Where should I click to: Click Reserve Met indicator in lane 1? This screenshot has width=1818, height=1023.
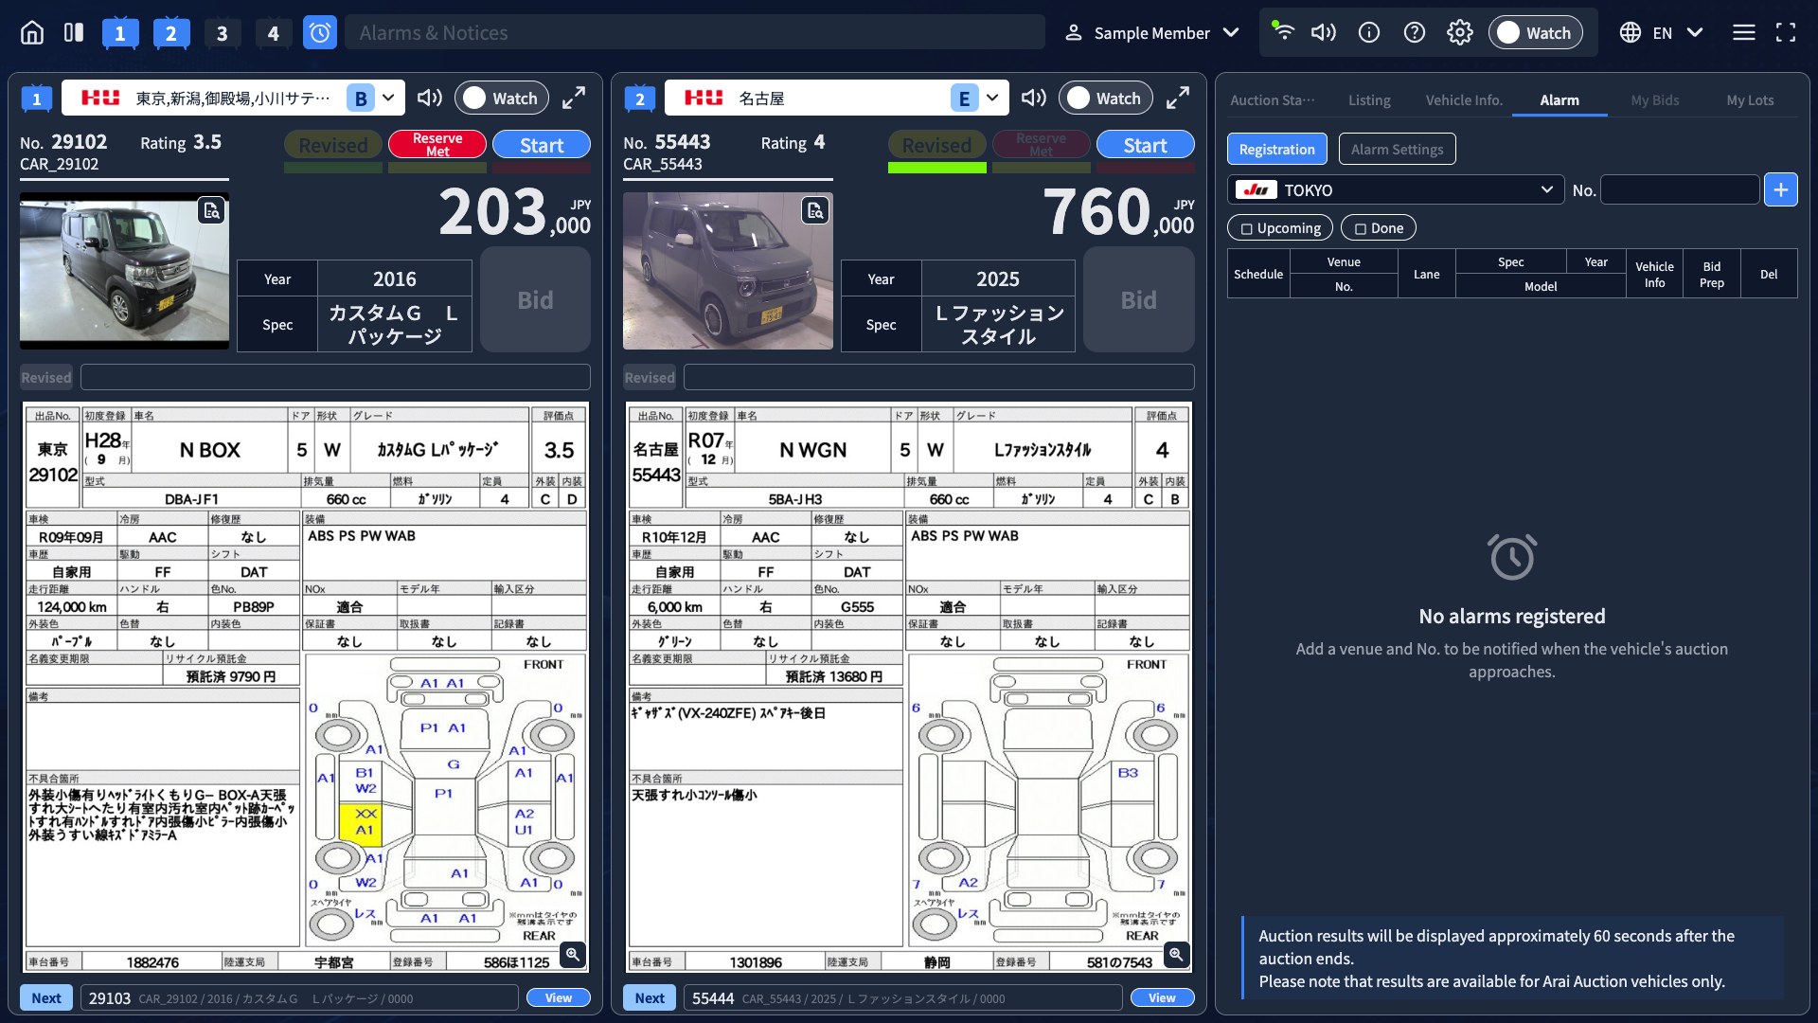coord(437,145)
